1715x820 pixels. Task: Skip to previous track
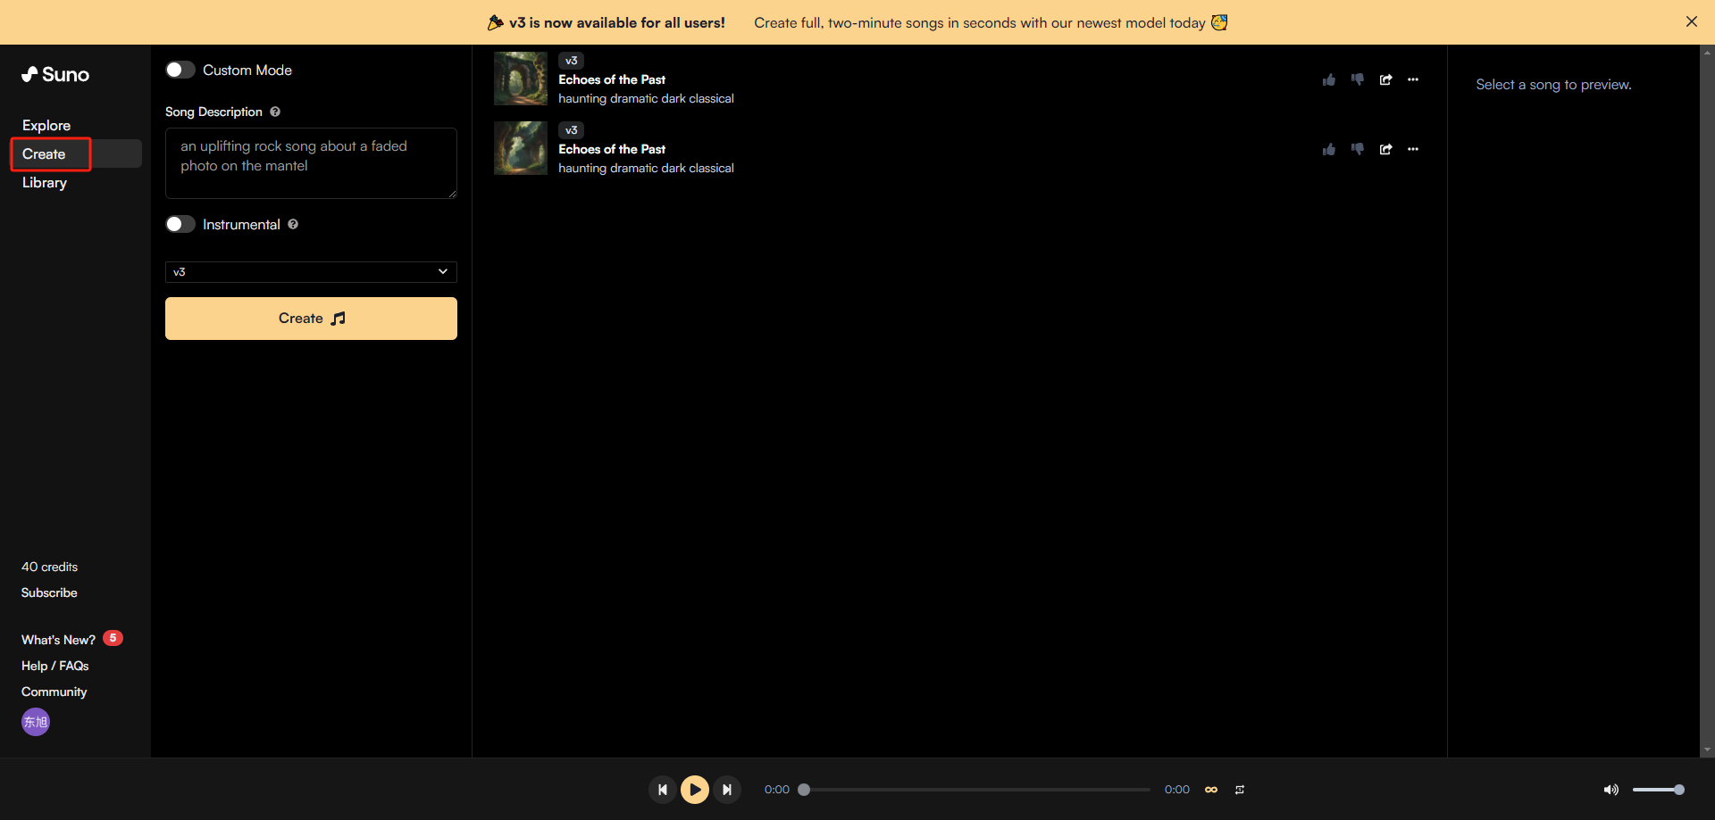pyautogui.click(x=662, y=790)
